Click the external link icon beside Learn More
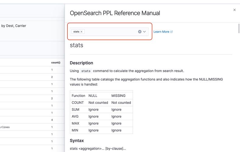Viewport: 240px width, 152px height. click(x=171, y=32)
